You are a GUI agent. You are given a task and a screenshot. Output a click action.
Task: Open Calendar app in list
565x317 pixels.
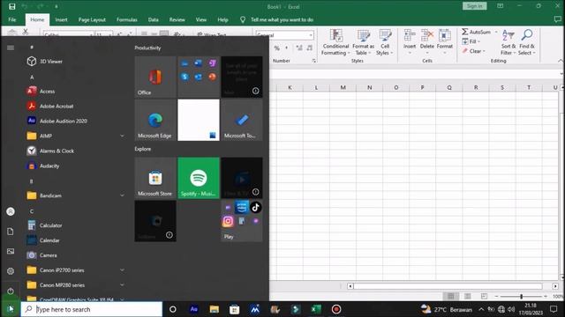pos(74,240)
